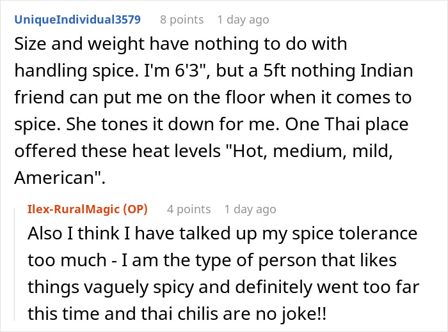448x332 pixels.
Task: Open the OP reply's "1 day ago" timestamp
Action: (x=250, y=209)
